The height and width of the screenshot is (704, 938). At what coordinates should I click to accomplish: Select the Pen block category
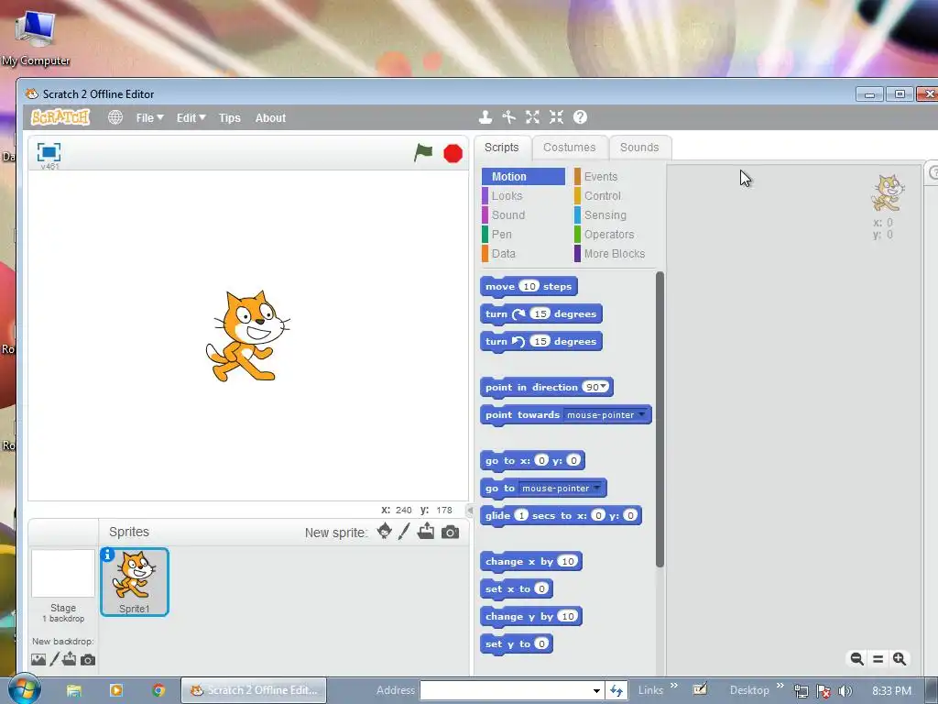pos(501,234)
